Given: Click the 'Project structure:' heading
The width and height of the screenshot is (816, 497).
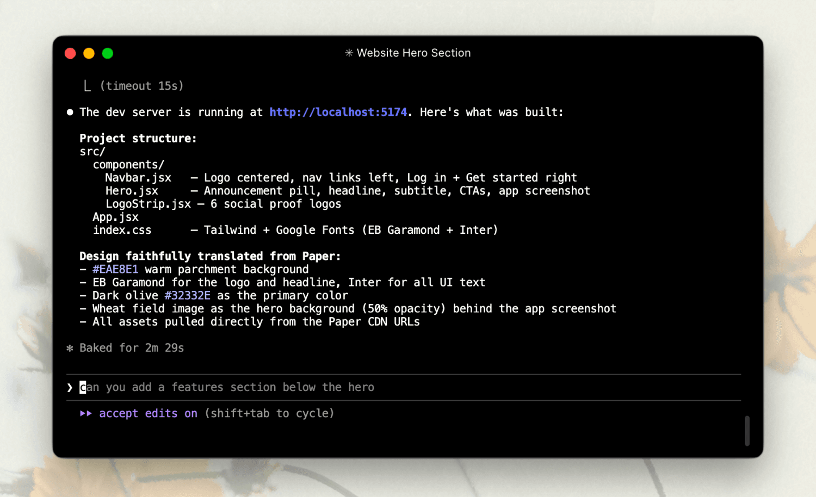Looking at the screenshot, I should pos(138,138).
